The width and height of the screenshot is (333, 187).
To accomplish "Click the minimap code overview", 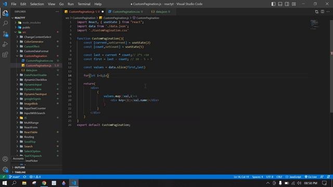I will point(315,24).
